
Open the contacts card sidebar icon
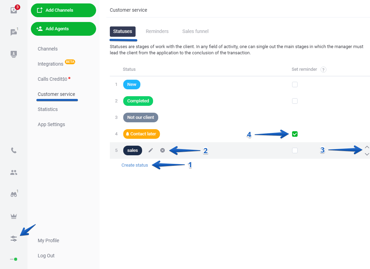pos(14,54)
